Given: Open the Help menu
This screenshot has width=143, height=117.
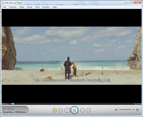Looking at the screenshot, I should 55,7.
